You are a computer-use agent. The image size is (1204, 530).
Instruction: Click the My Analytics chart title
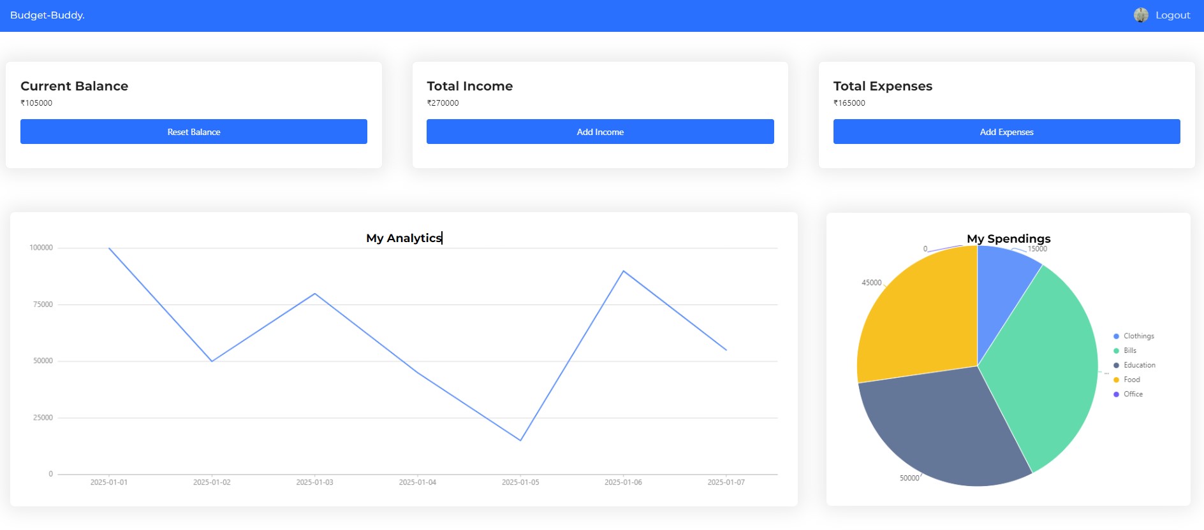tap(404, 238)
